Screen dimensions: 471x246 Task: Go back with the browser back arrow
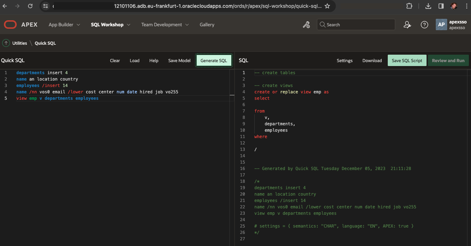pyautogui.click(x=5, y=6)
